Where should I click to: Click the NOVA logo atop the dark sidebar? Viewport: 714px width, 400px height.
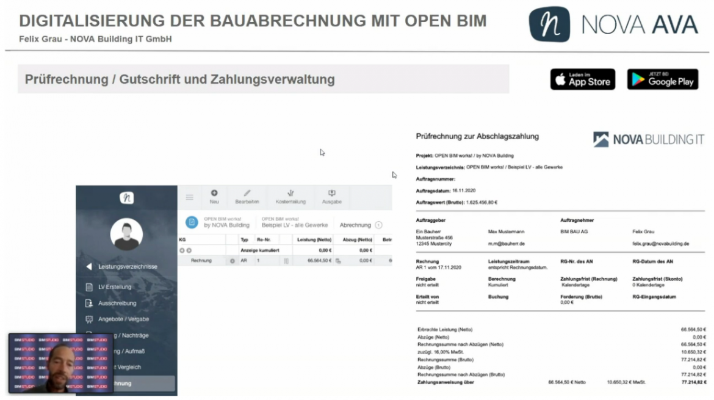point(126,198)
